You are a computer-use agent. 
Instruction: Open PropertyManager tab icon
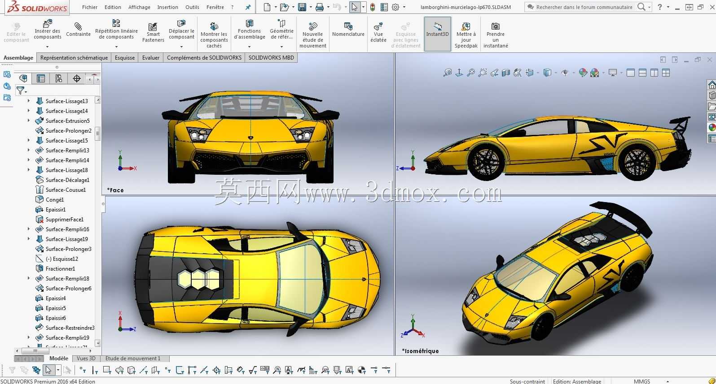pos(41,79)
